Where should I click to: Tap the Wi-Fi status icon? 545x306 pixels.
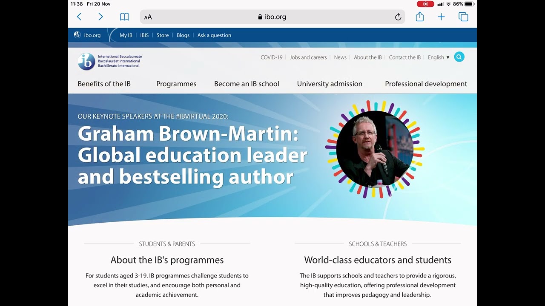coord(448,4)
